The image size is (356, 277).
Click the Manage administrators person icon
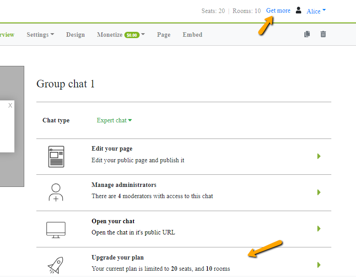point(56,192)
